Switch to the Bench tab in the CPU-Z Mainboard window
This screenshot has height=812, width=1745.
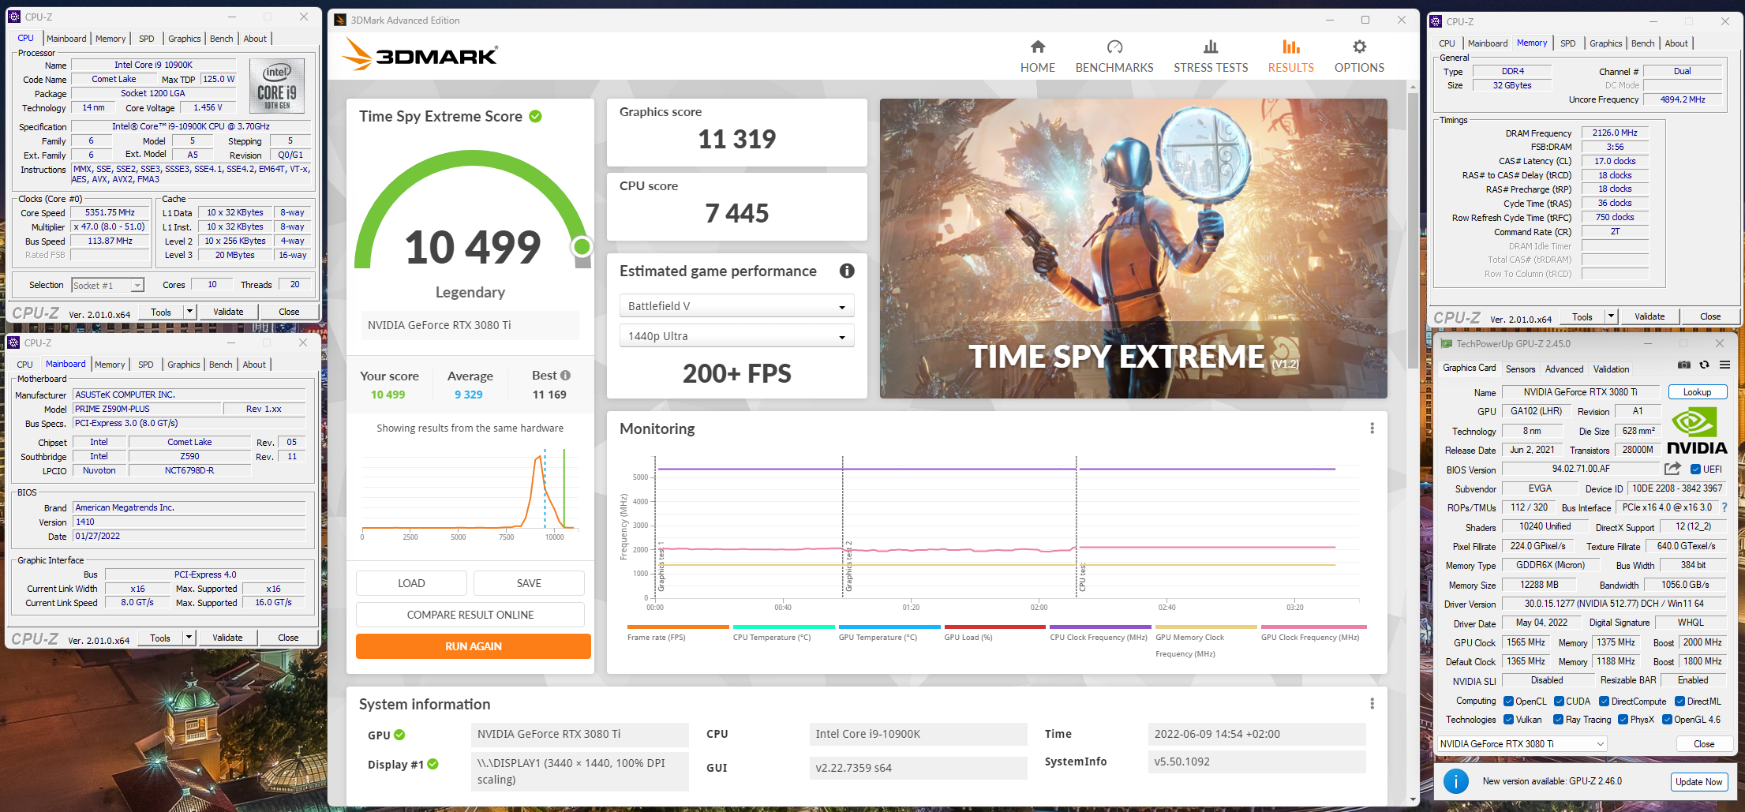pos(221,365)
